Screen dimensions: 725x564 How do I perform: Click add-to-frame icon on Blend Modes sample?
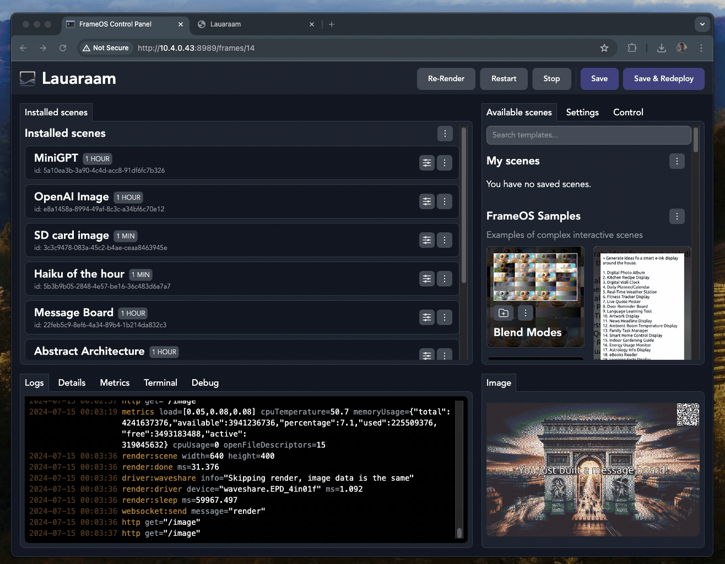503,313
